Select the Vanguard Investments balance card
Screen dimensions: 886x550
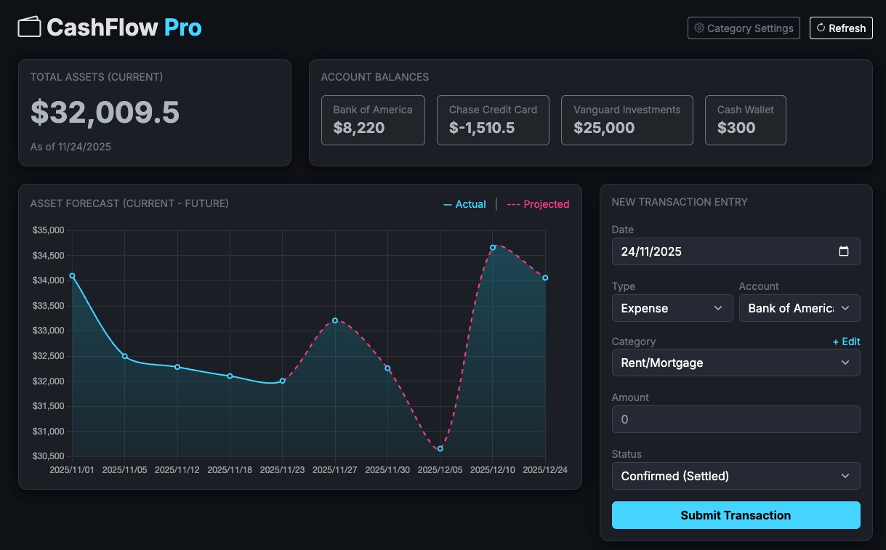[x=627, y=120]
